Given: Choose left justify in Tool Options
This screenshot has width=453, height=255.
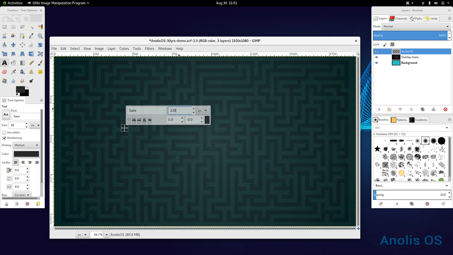Looking at the screenshot, I should pos(16,162).
